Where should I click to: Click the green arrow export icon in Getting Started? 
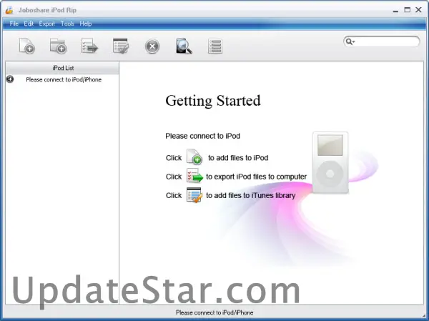(194, 176)
